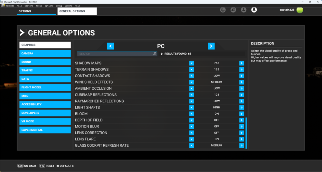Select the GENERAL OPTIONS top tab
Viewport: 322px width, 172px height.
coord(77,11)
